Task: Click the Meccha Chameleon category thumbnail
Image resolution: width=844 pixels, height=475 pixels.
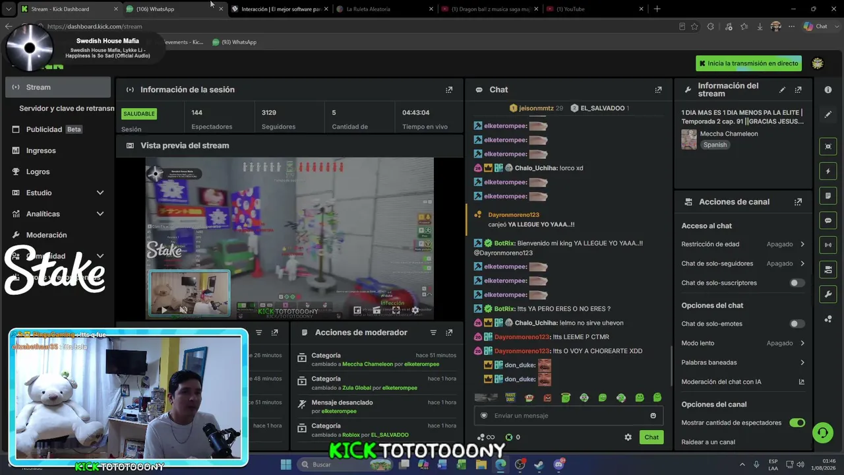Action: pyautogui.click(x=689, y=139)
